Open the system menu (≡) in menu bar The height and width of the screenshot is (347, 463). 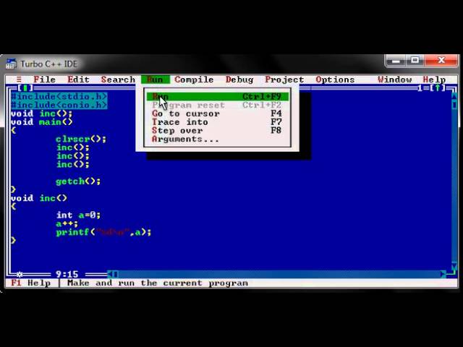[x=20, y=80]
